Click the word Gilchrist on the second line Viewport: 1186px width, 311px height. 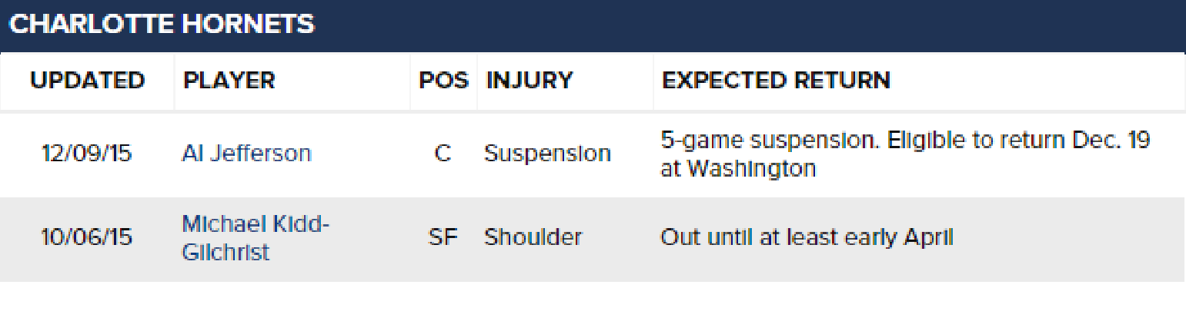pos(226,251)
